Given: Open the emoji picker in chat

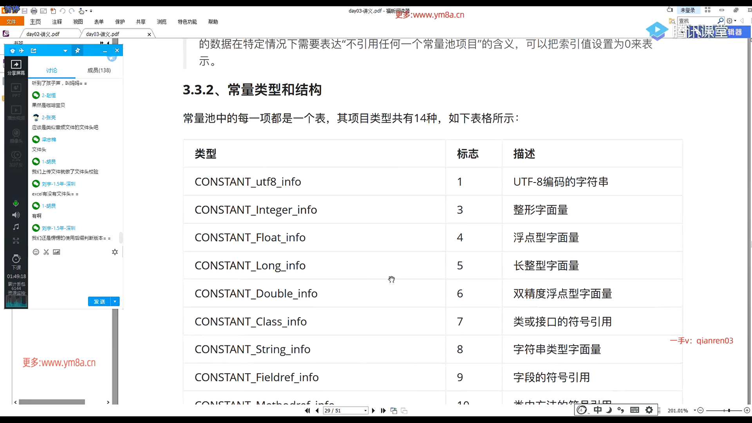Looking at the screenshot, I should coord(36,252).
